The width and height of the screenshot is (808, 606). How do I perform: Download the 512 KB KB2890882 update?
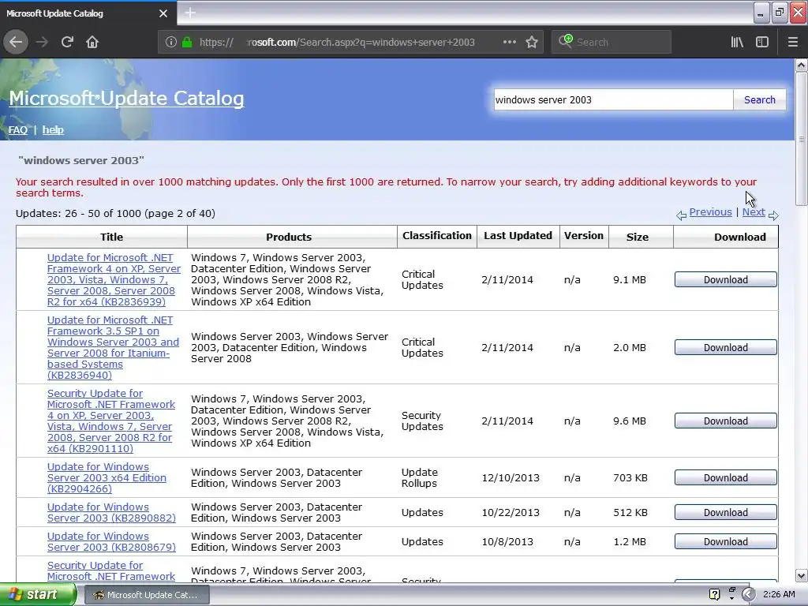(x=726, y=513)
